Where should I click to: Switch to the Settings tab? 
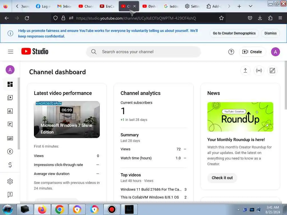(x=193, y=6)
